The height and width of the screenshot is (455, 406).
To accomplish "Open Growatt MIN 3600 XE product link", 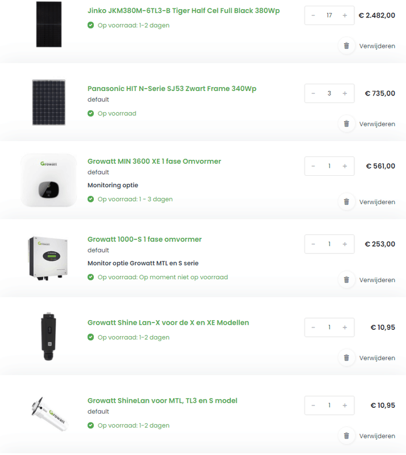I will click(154, 162).
